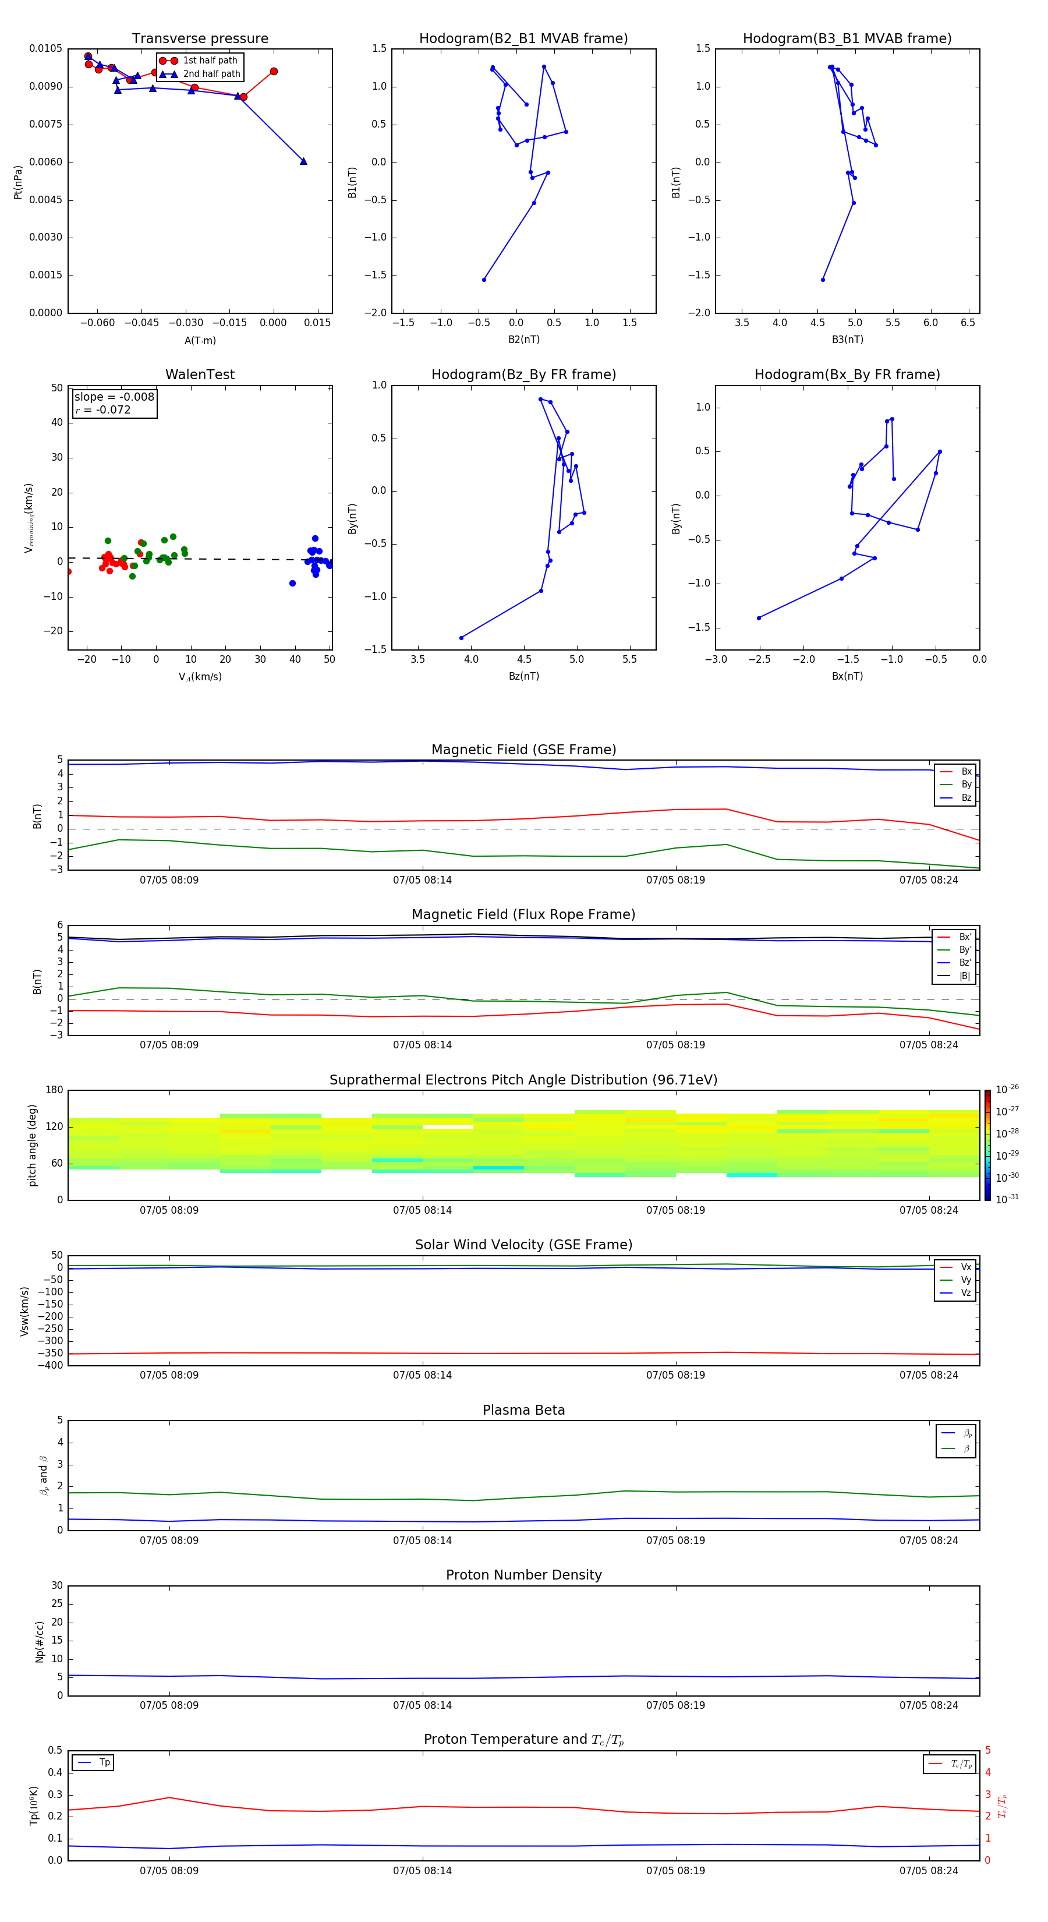Click the 'Vy' solar wind legend entry
Viewport: 1048px width, 1922px height.
[x=955, y=1280]
